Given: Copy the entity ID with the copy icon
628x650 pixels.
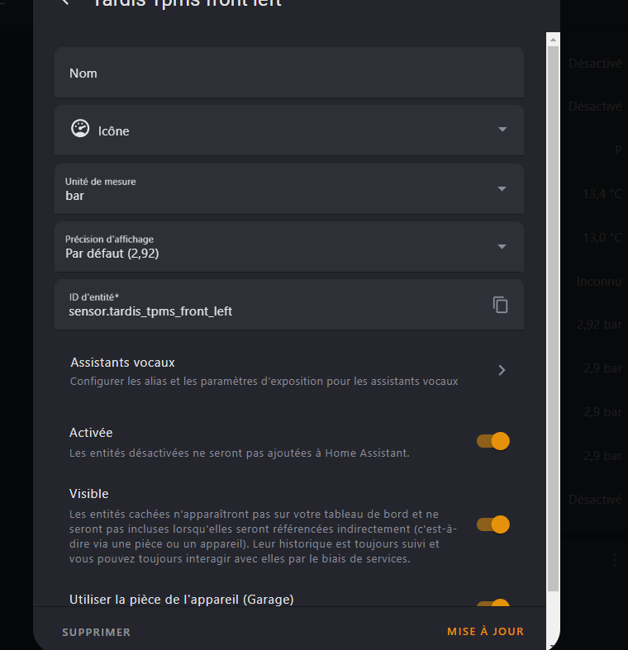Looking at the screenshot, I should pyautogui.click(x=500, y=305).
